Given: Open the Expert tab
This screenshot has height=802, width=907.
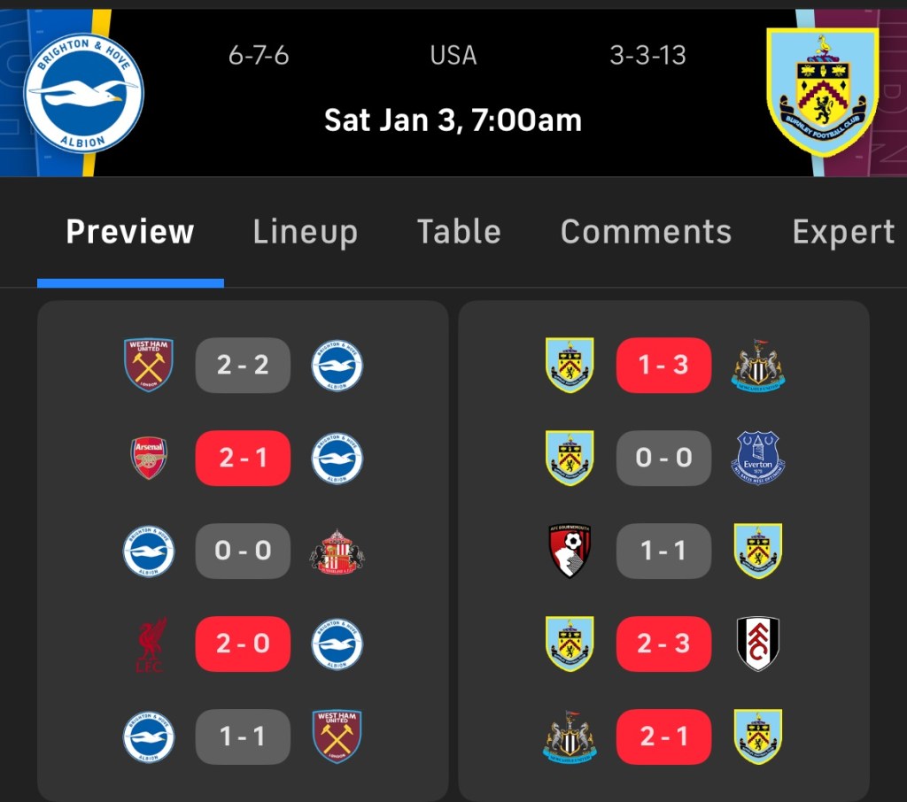Looking at the screenshot, I should pyautogui.click(x=842, y=232).
